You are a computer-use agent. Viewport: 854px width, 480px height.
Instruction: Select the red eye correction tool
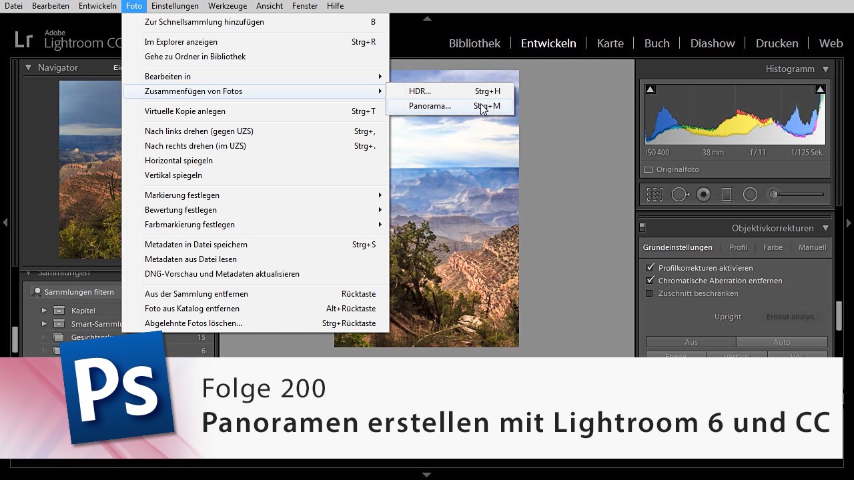tap(703, 195)
